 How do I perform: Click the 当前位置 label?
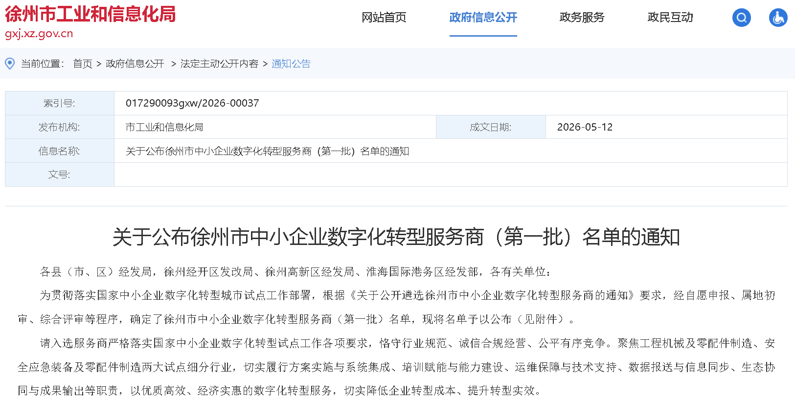[x=43, y=64]
